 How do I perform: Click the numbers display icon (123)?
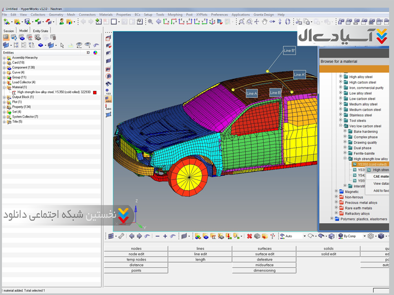click(x=108, y=91)
